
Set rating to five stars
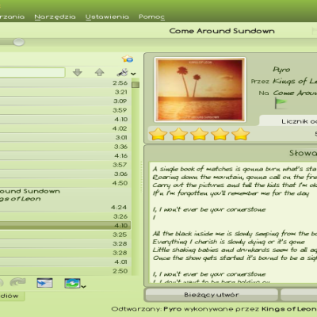pos(240,134)
